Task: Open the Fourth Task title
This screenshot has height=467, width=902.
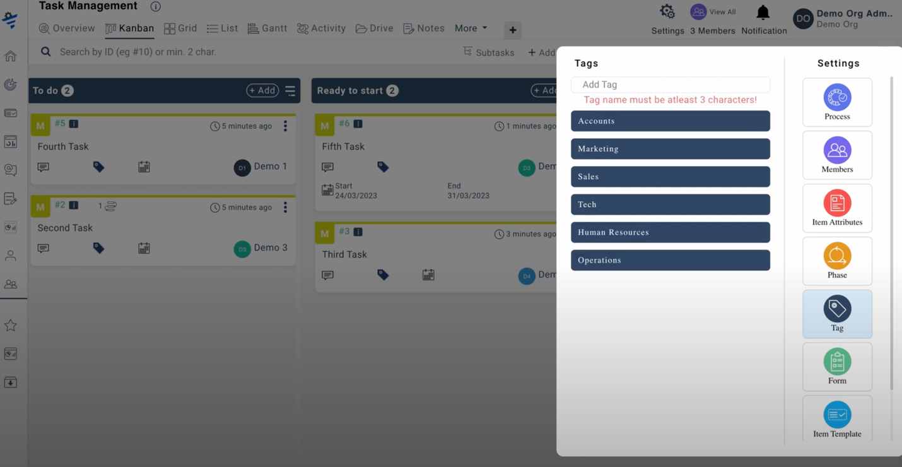Action: (x=63, y=146)
